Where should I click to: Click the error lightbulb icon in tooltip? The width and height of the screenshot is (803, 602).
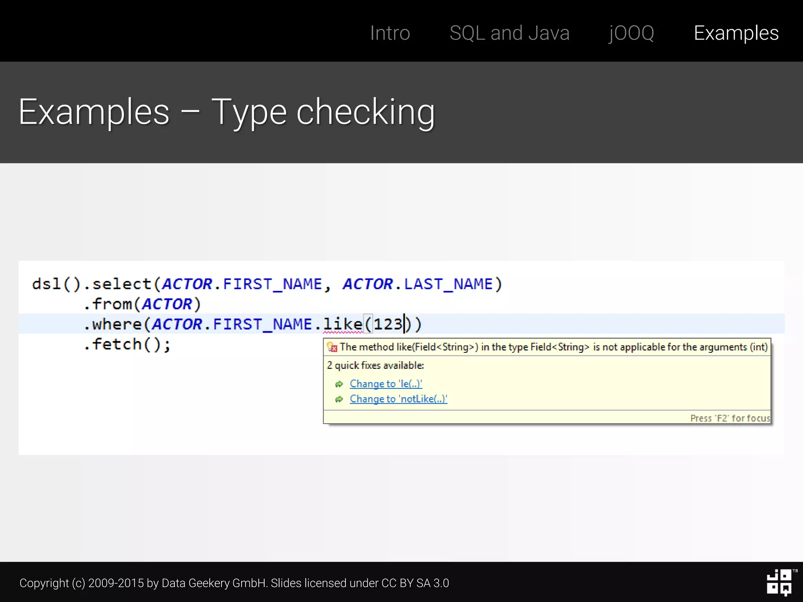point(332,347)
